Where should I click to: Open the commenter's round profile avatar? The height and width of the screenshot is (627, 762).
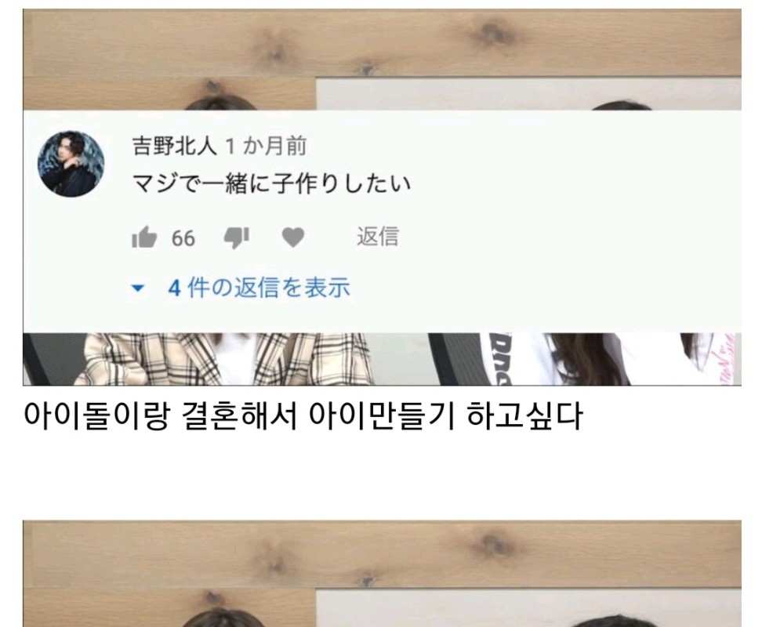pos(71,163)
